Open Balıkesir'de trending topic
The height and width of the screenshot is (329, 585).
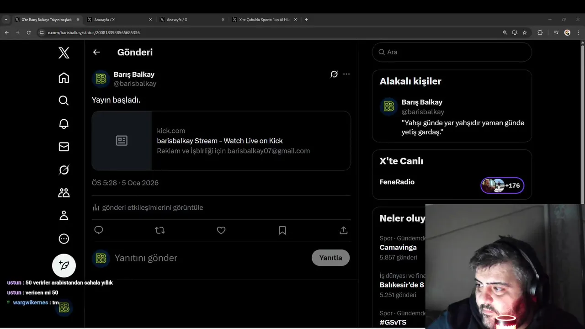point(402,285)
